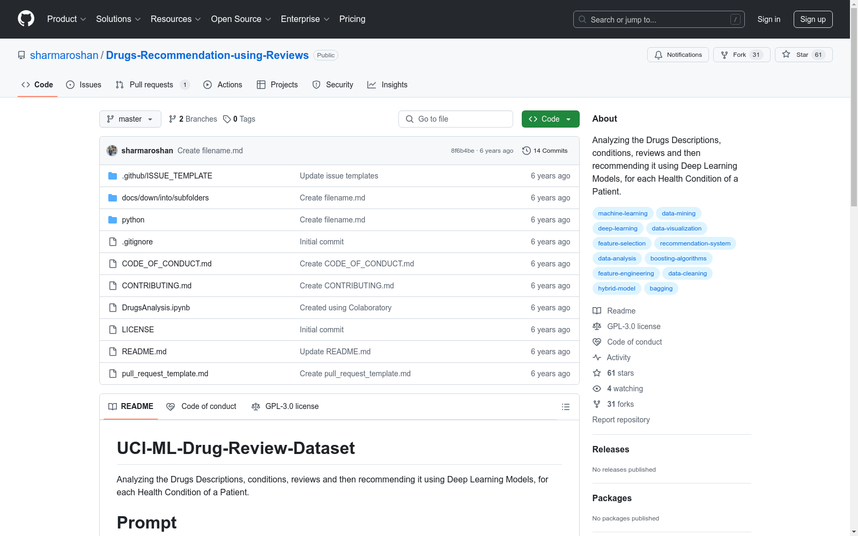Click the GitHub logo icon

[x=26, y=19]
